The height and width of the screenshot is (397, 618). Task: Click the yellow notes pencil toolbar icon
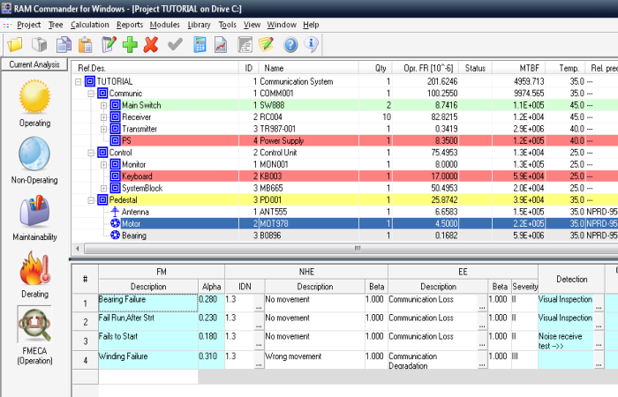click(x=266, y=44)
